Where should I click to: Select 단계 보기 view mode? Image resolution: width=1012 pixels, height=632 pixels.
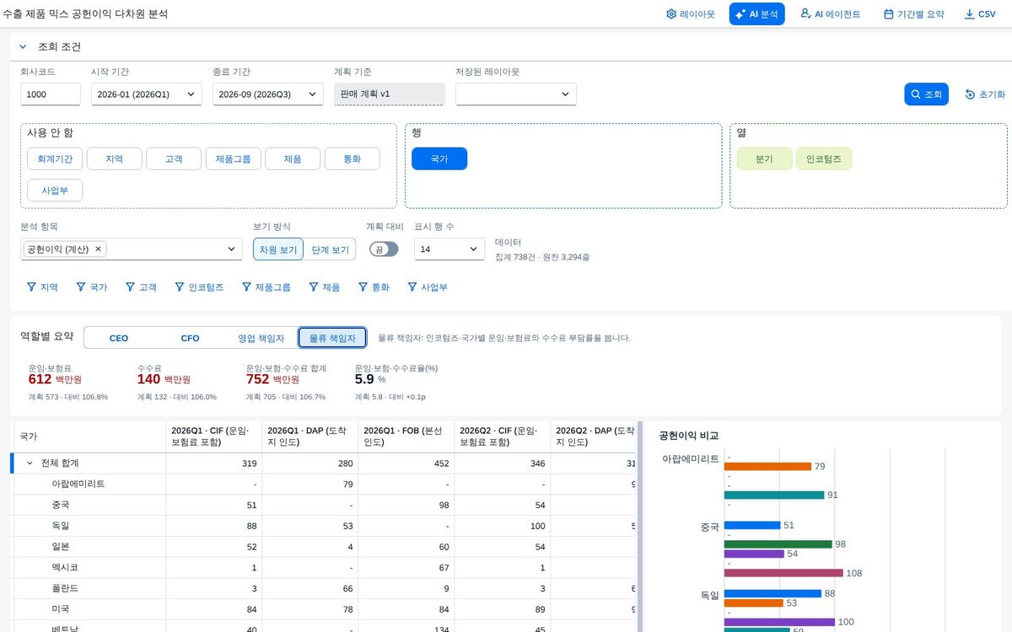point(330,249)
